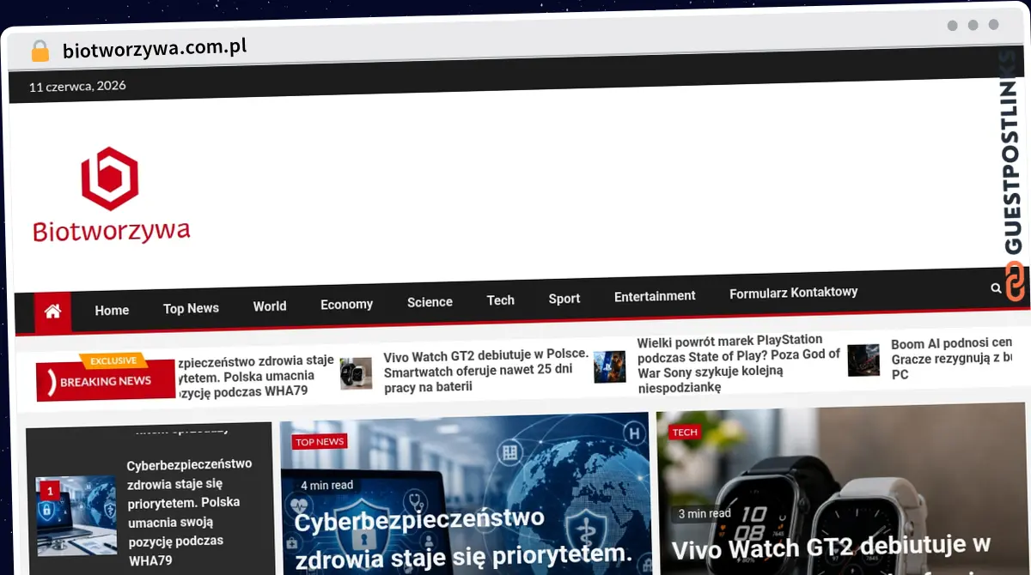Open the search magnifier icon
The width and height of the screenshot is (1031, 575).
click(x=996, y=288)
